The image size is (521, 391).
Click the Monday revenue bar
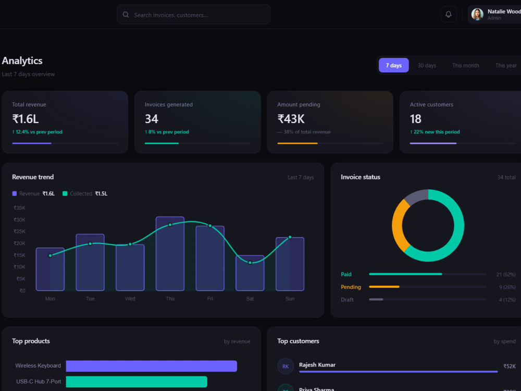click(x=50, y=269)
